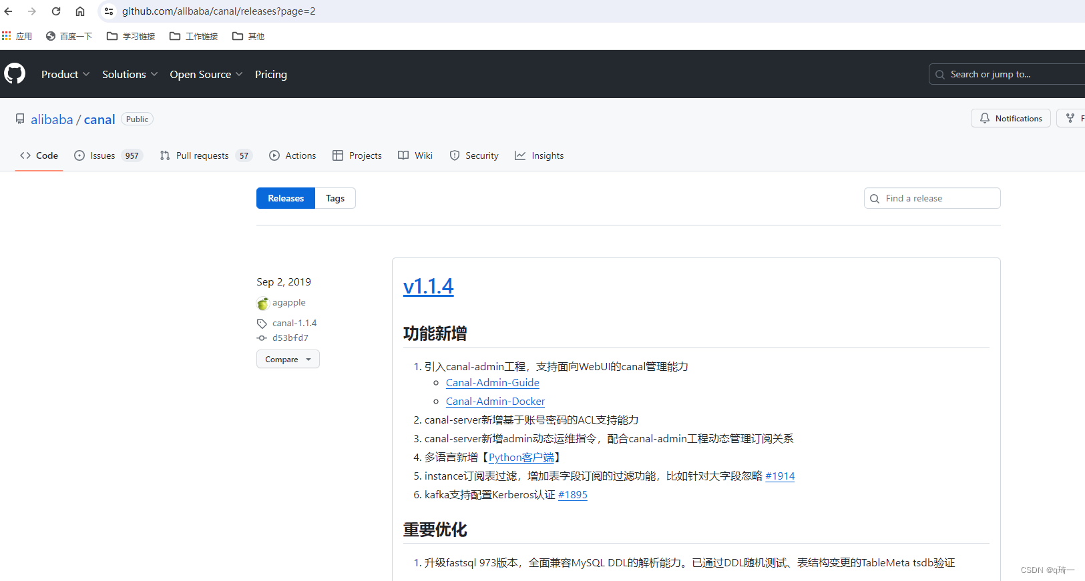Image resolution: width=1085 pixels, height=581 pixels.
Task: Select the Tags button
Action: (335, 198)
